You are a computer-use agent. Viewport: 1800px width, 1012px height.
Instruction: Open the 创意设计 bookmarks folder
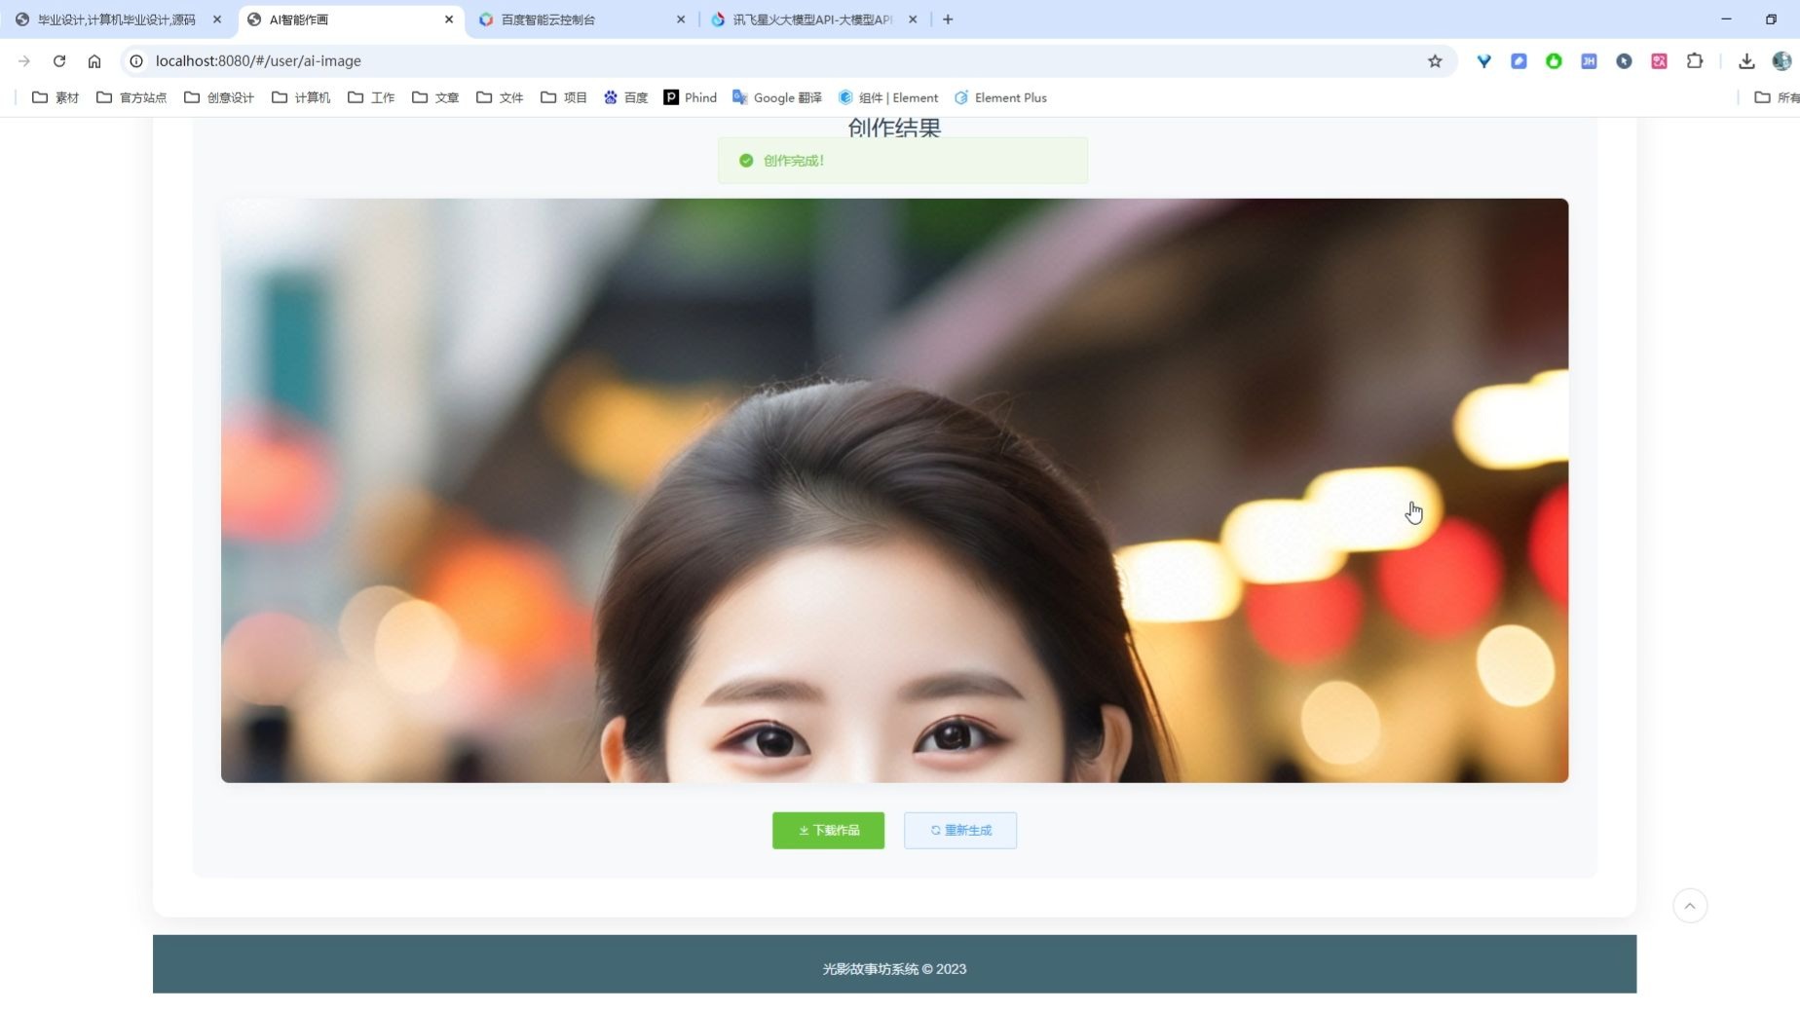coord(218,97)
